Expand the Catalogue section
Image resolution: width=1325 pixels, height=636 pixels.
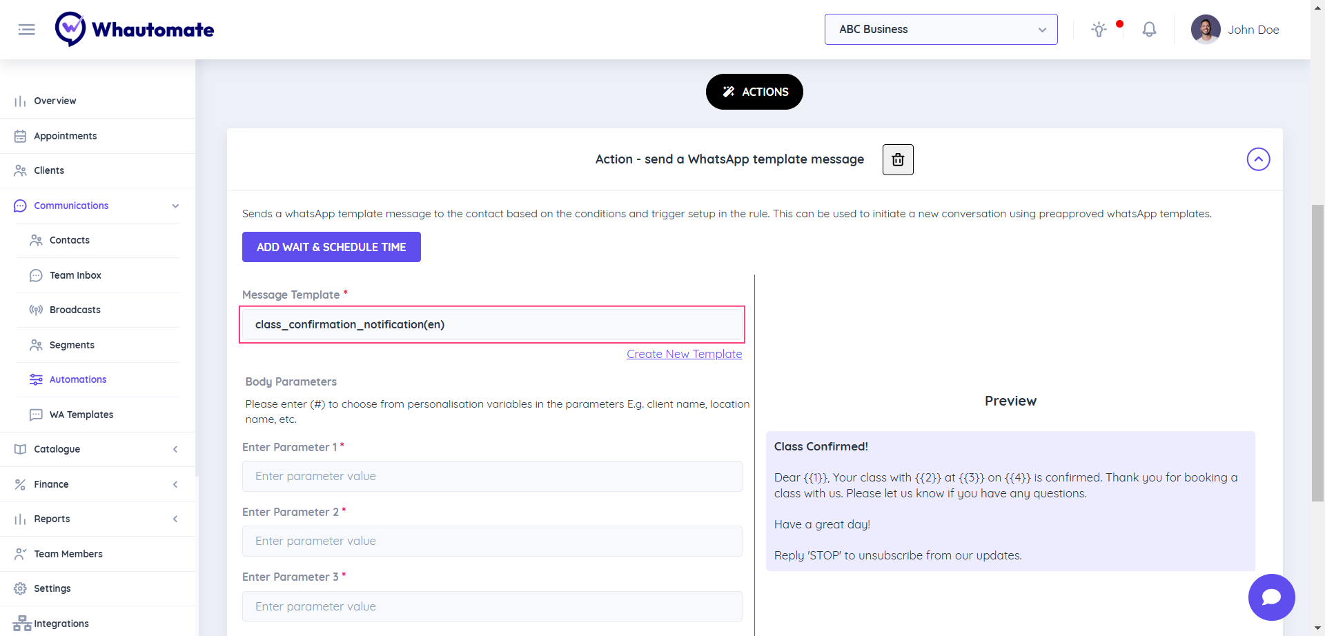[x=175, y=449]
